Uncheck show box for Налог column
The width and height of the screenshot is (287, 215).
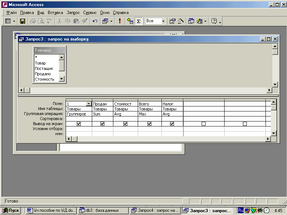172,124
